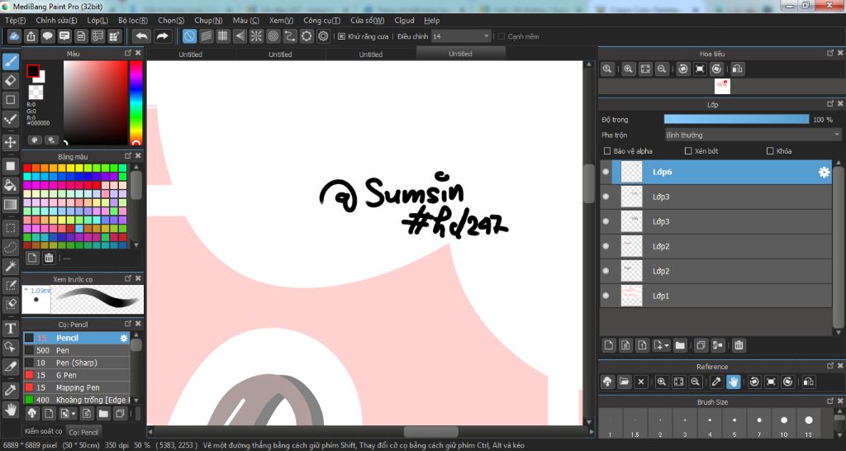
Task: Open the Điều chỉnh correction value dropdown
Action: (461, 36)
